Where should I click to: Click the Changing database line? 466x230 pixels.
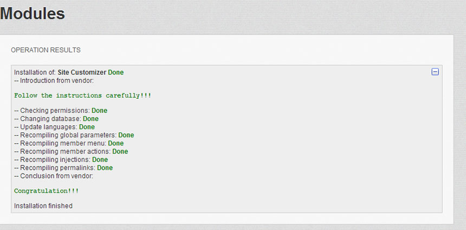48,119
